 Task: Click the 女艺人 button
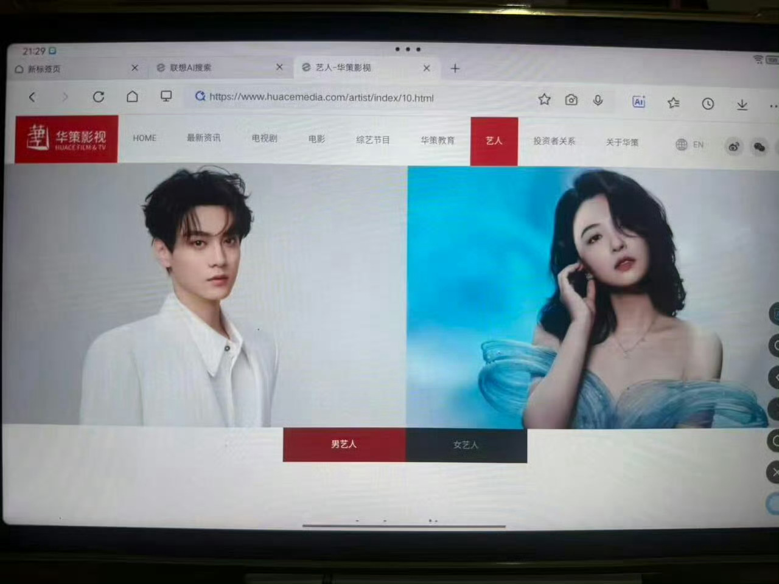[466, 445]
